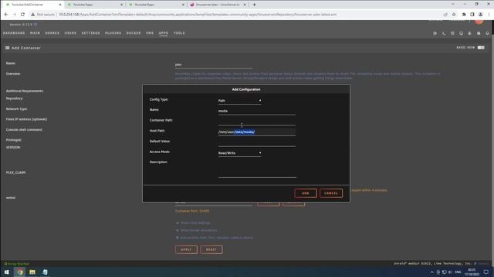Open the Access Mode dropdown
494x277 pixels.
click(x=239, y=153)
